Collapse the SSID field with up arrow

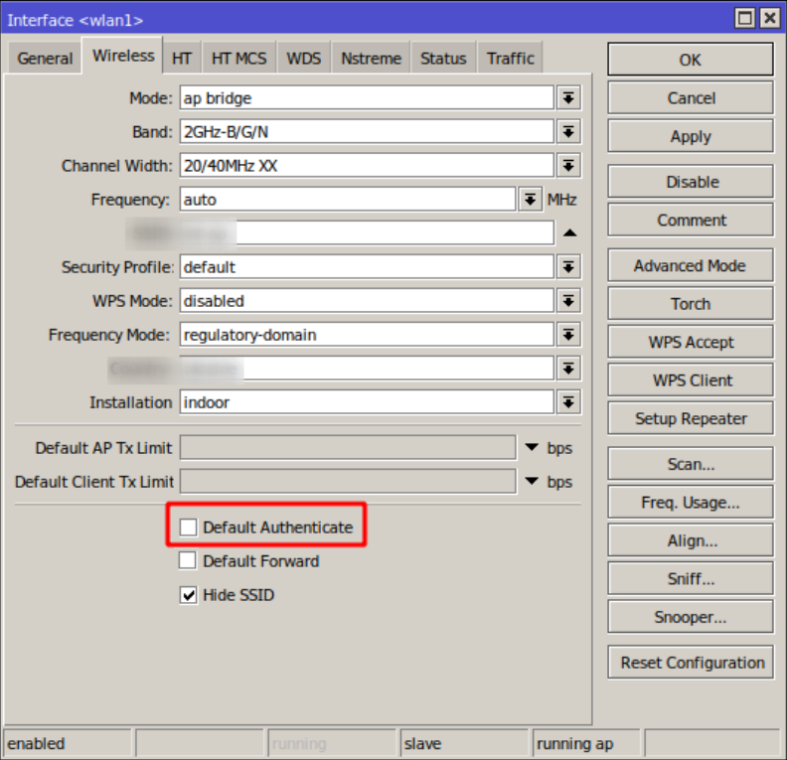coord(569,232)
